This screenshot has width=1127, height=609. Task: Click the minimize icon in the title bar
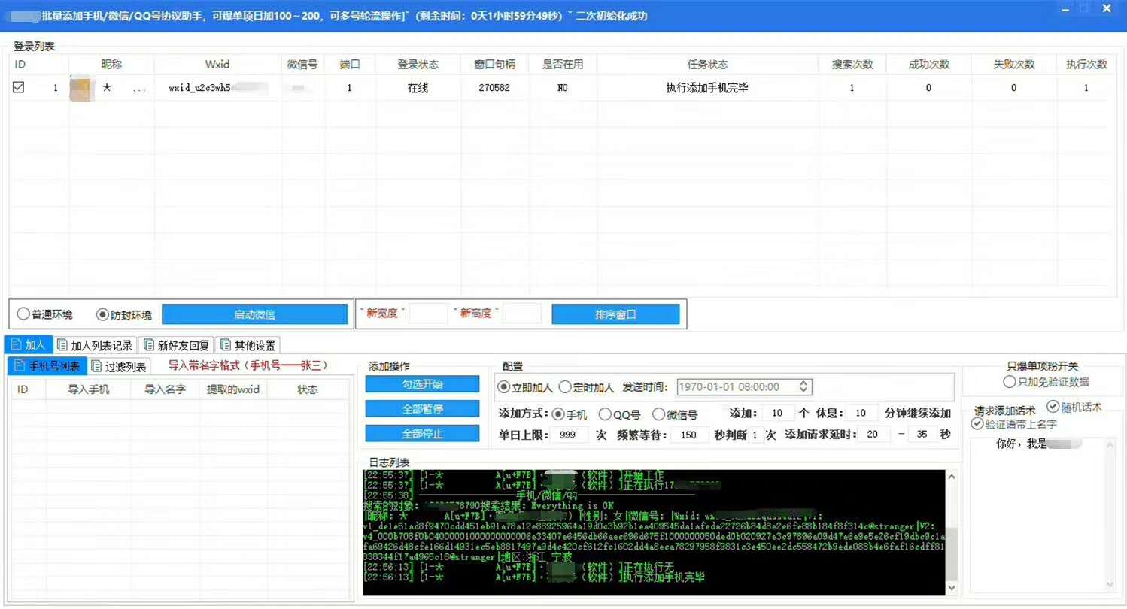point(1067,10)
